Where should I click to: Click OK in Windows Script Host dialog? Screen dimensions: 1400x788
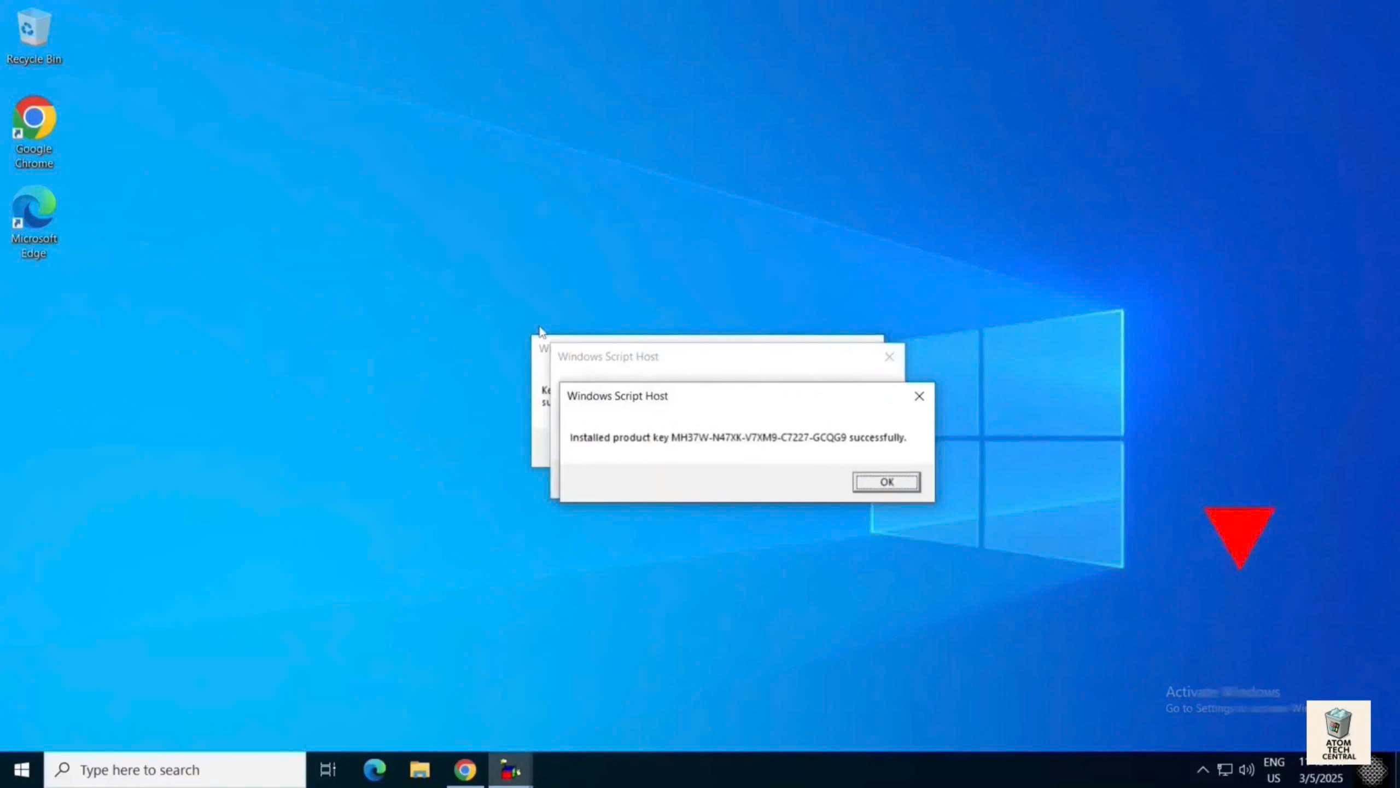(886, 482)
